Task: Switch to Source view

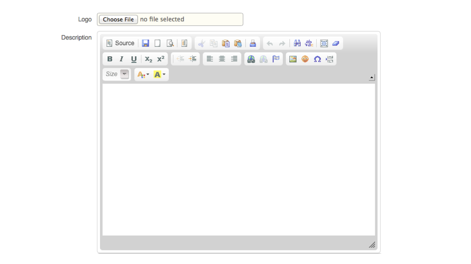Action: click(x=121, y=43)
